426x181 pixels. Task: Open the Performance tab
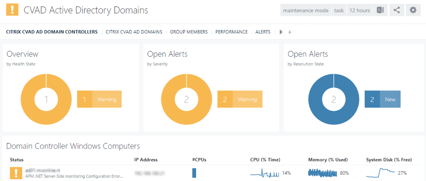231,32
